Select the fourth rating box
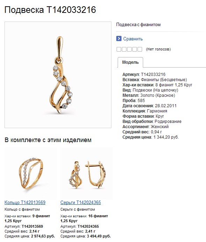The height and width of the screenshot is (242, 206). coord(134,49)
